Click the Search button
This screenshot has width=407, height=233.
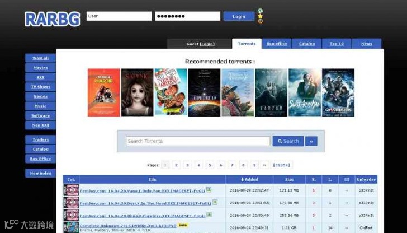pos(288,141)
